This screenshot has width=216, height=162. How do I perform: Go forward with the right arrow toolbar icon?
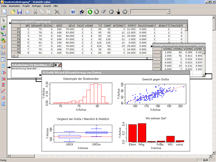click(x=125, y=12)
